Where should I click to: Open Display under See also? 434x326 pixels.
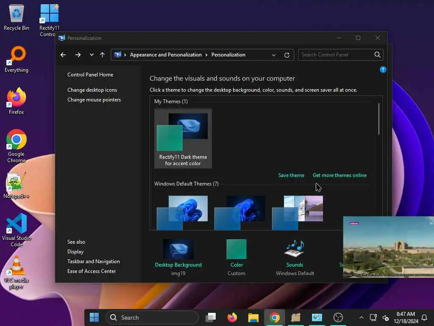click(x=75, y=252)
